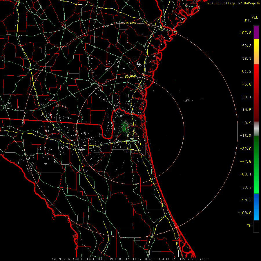Select the -47.6 value on the velocity scale
Image resolution: width=261 pixels, height=261 pixels.
(x=246, y=162)
